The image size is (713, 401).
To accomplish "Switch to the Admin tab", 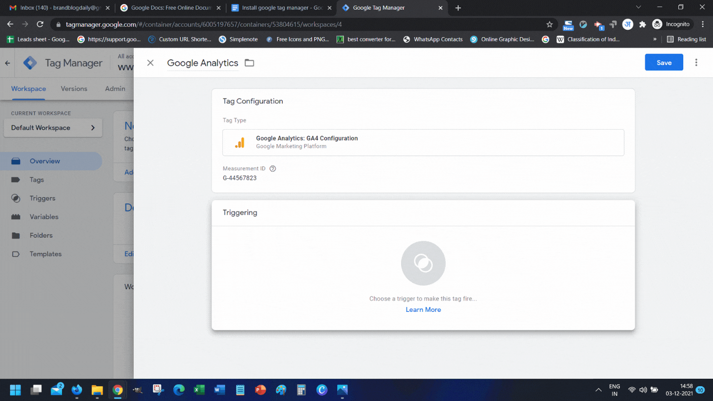I will coord(115,89).
